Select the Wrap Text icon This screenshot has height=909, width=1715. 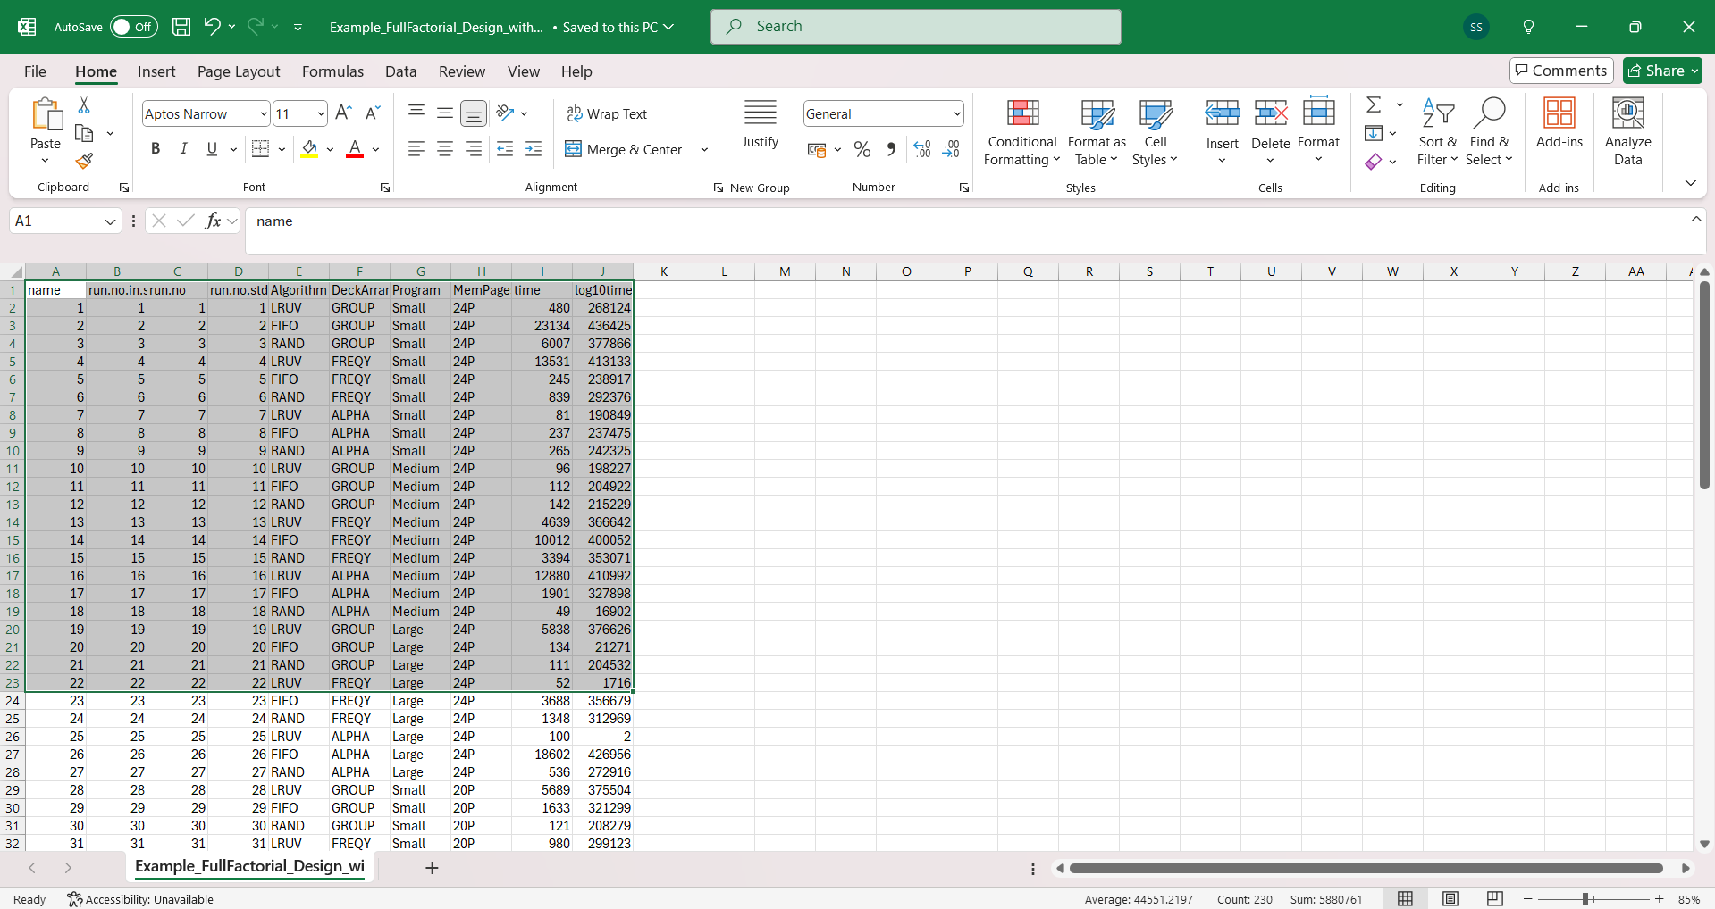pos(608,113)
